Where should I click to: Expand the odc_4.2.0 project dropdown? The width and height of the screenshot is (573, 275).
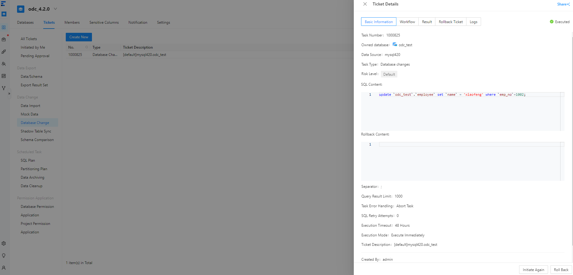[x=55, y=9]
